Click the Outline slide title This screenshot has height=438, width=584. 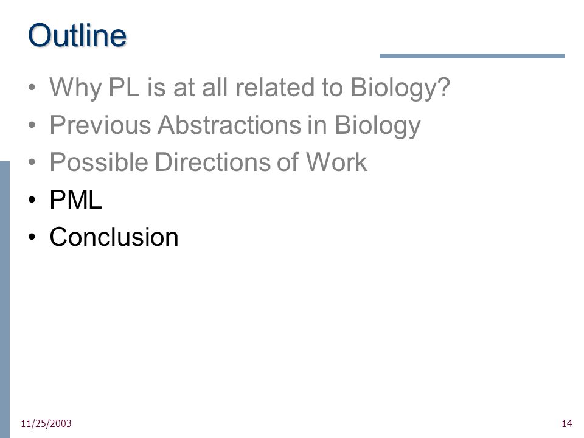click(x=77, y=35)
